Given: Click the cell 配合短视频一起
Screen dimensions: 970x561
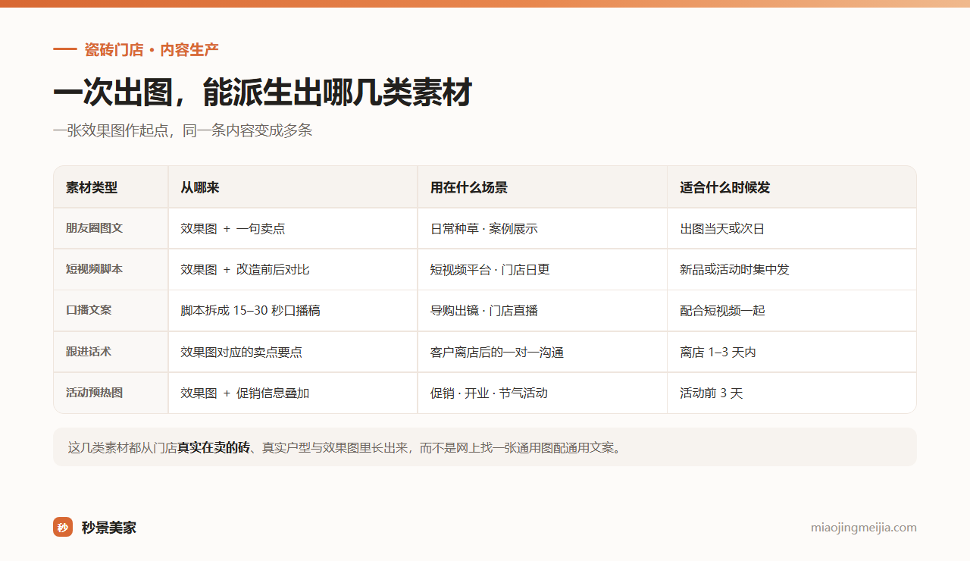Looking at the screenshot, I should (792, 310).
